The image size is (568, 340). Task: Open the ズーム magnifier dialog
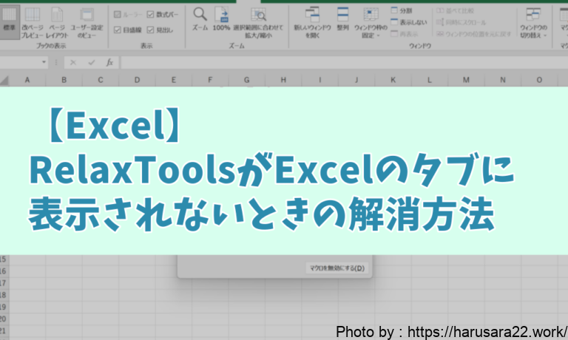pos(200,18)
